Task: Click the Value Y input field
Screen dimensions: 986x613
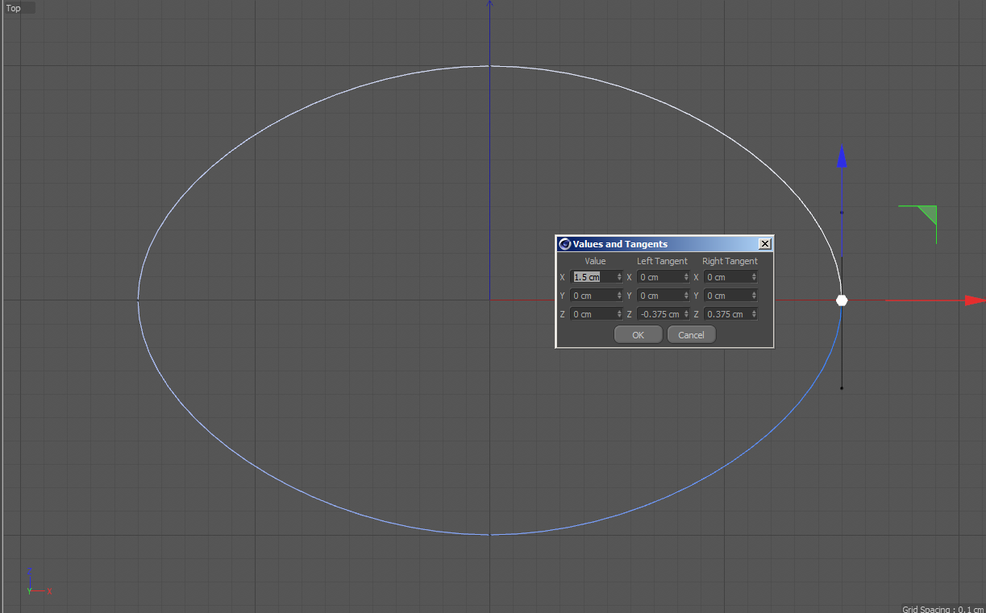Action: (593, 296)
